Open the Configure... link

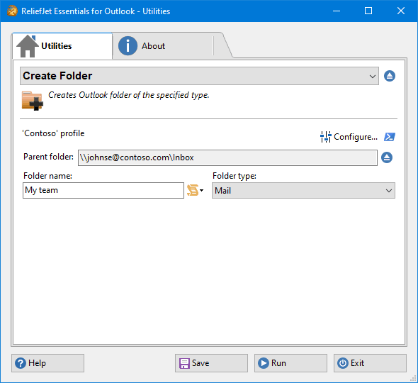click(x=356, y=137)
